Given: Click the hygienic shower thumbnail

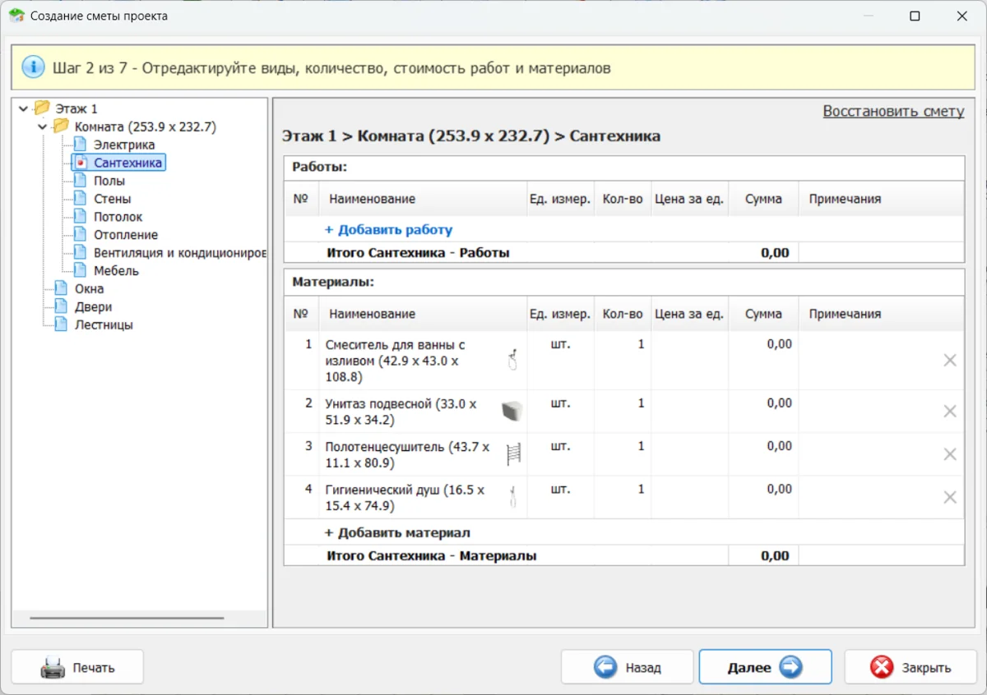Looking at the screenshot, I should [512, 497].
